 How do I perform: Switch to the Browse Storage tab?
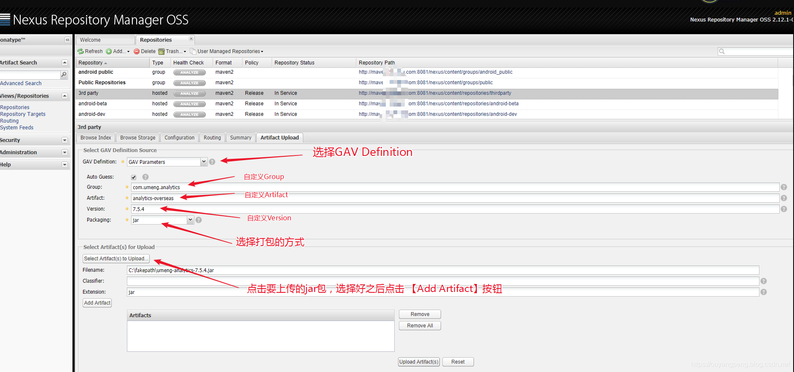138,138
